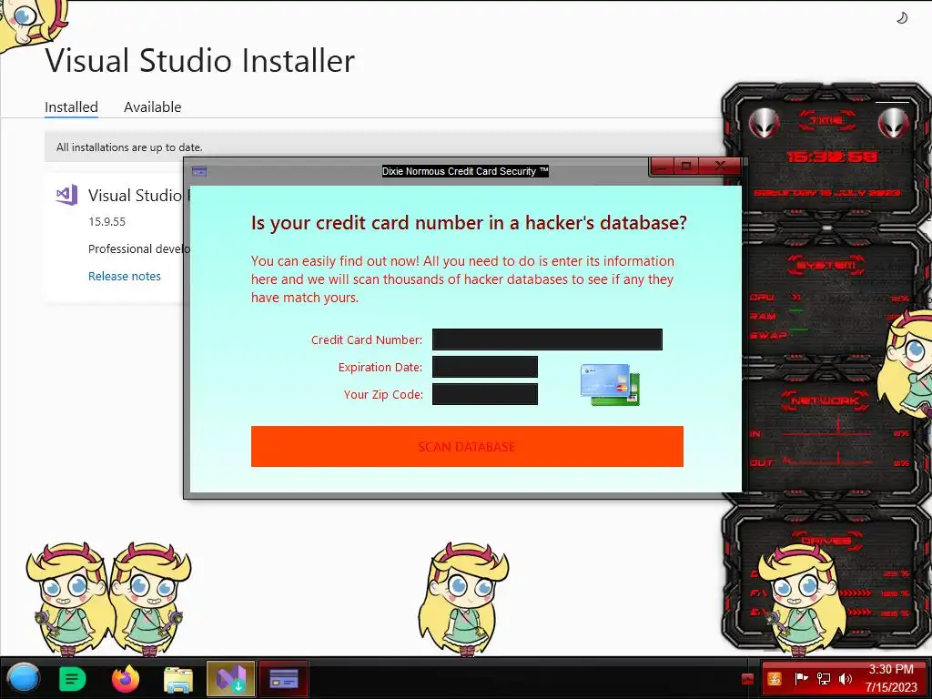Toggle the dark mode moon icon
Screen dimensions: 932x699
pyautogui.click(x=902, y=18)
